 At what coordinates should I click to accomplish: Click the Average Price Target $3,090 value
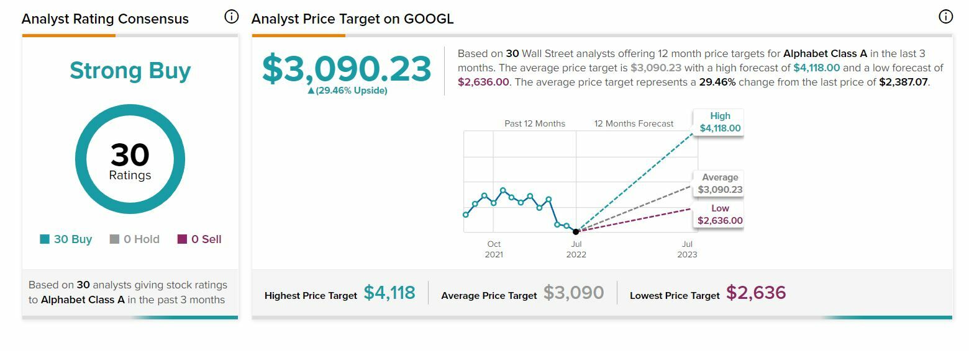(573, 293)
